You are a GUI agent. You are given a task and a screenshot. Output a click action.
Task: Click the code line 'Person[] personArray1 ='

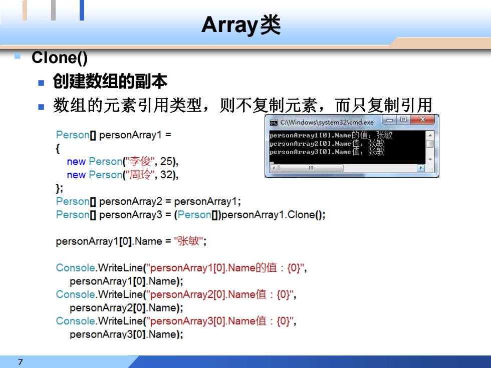coord(113,135)
